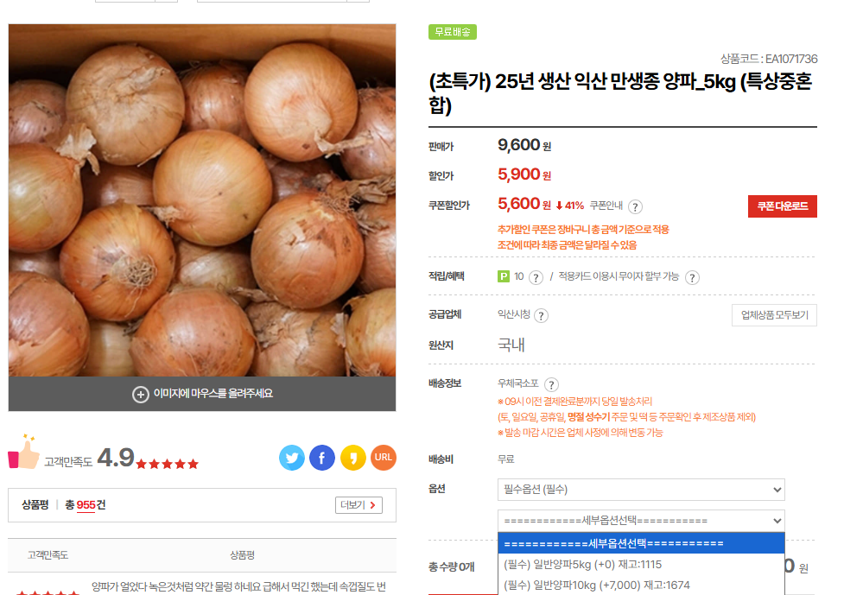Open help icon next to points 10
This screenshot has width=844, height=595.
coord(536,277)
